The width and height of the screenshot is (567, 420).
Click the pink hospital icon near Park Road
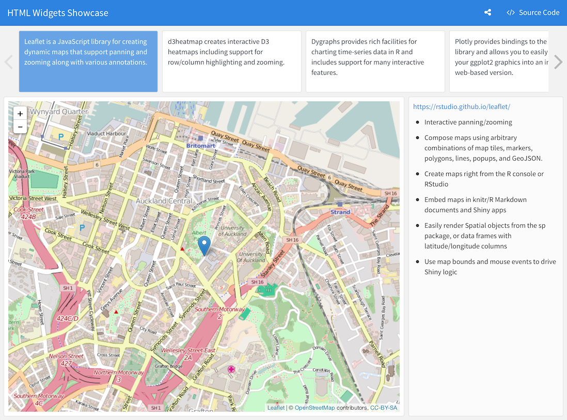232,369
